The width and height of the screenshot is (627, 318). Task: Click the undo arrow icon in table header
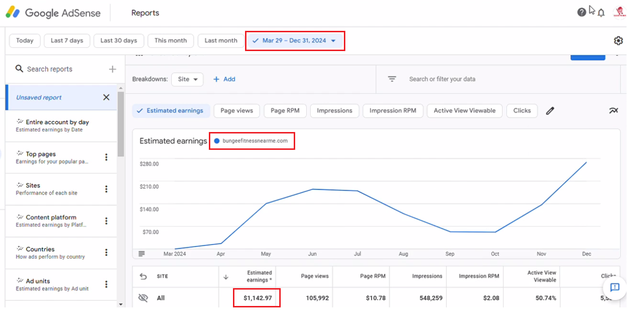pyautogui.click(x=143, y=276)
